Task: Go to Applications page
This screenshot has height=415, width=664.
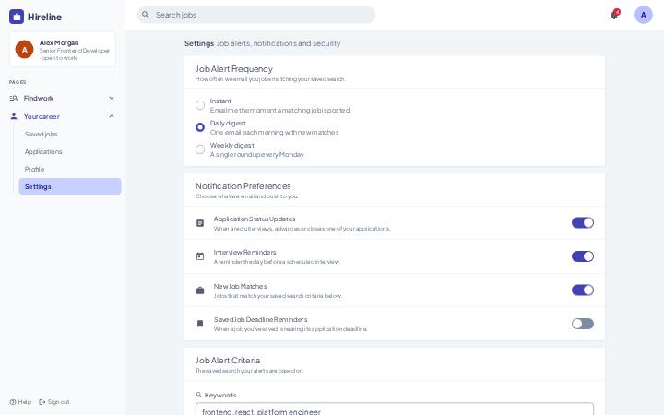Action: click(x=70, y=151)
